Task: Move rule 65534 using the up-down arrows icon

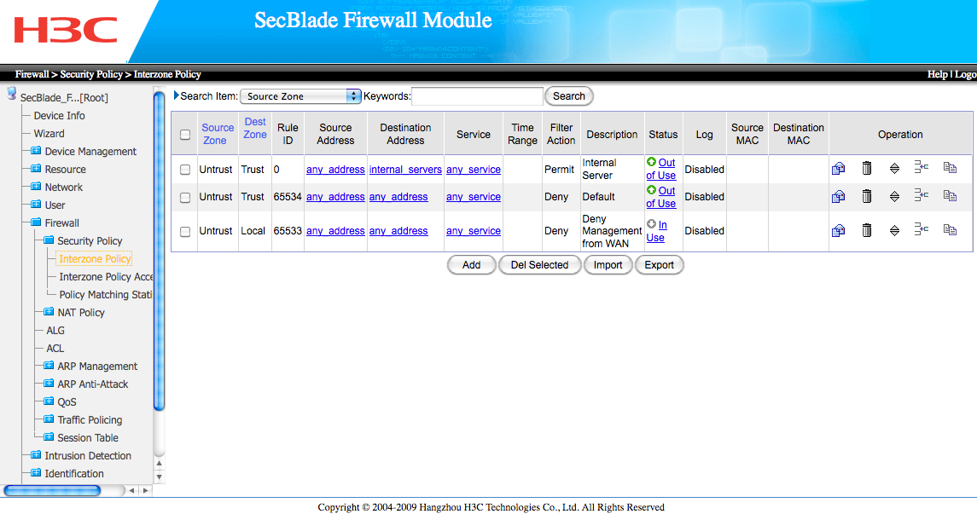Action: pos(894,197)
